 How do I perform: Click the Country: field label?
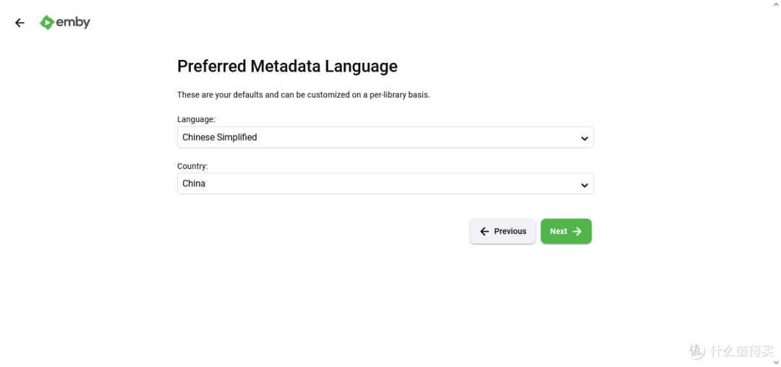coord(192,166)
